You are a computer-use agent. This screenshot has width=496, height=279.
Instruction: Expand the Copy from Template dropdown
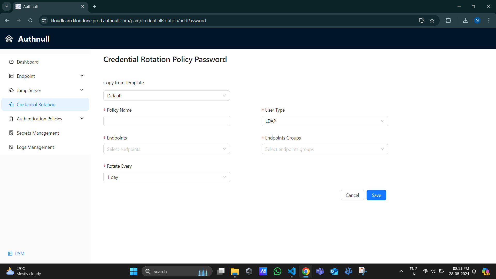click(167, 95)
